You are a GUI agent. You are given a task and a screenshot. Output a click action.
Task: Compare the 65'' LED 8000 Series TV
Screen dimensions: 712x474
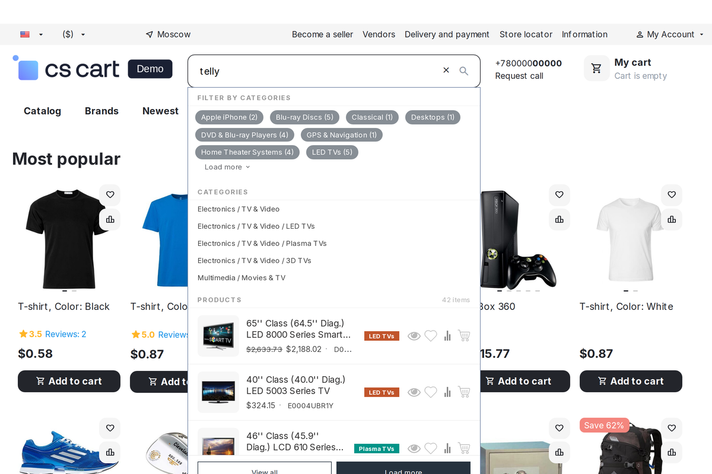tap(447, 336)
